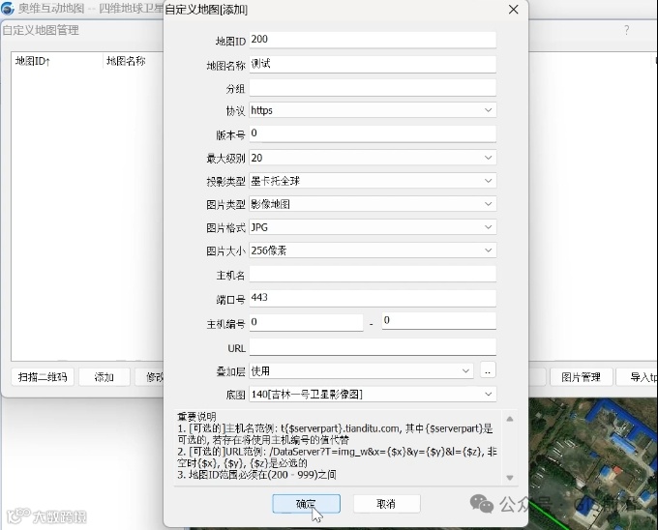Cancel the dialog with 取消 button
The image size is (658, 530).
386,504
